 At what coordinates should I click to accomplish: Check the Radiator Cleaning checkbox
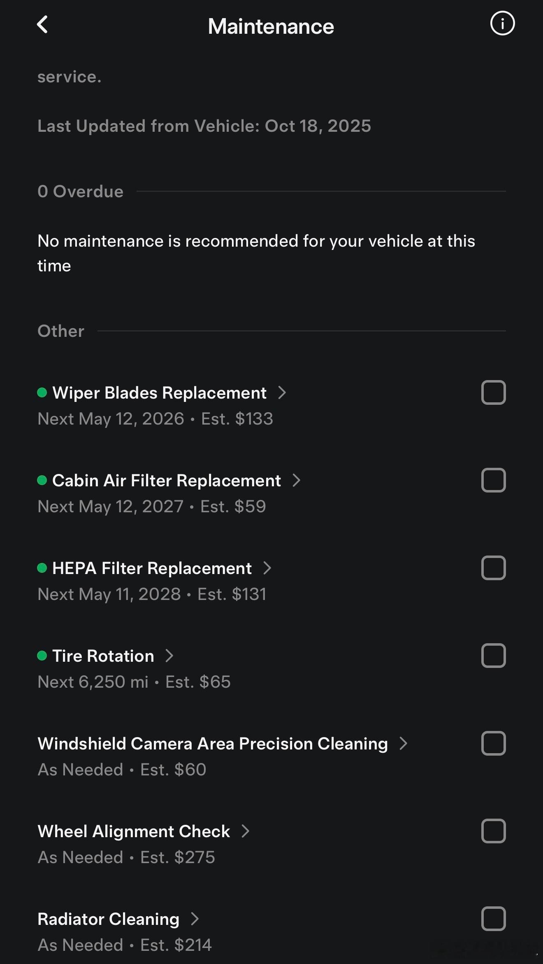point(493,919)
